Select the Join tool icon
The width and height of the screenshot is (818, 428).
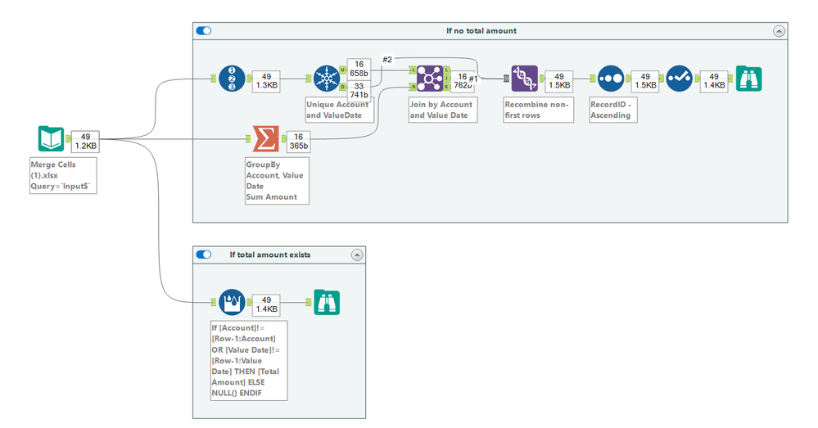click(x=430, y=79)
